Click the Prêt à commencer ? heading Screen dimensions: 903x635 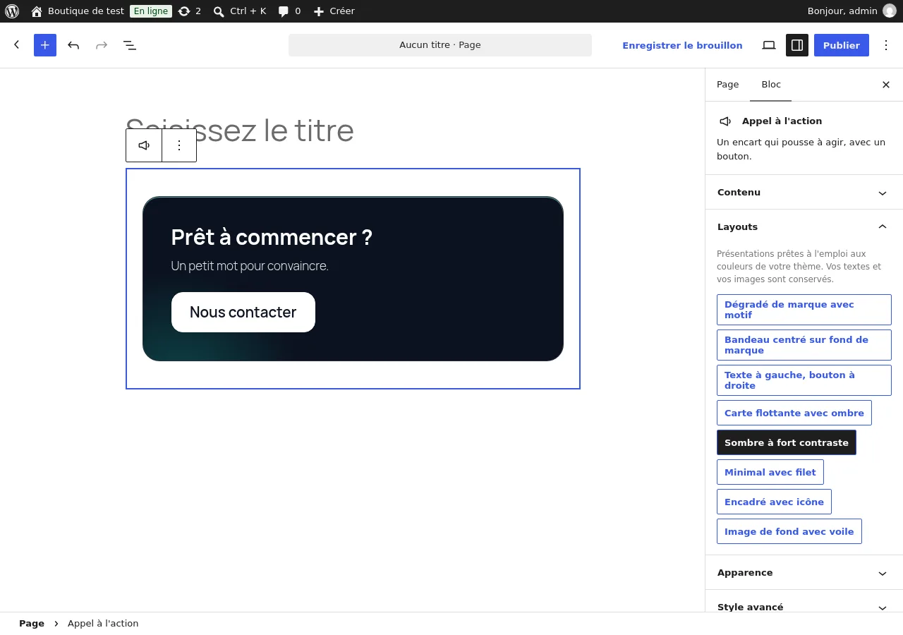click(x=272, y=237)
